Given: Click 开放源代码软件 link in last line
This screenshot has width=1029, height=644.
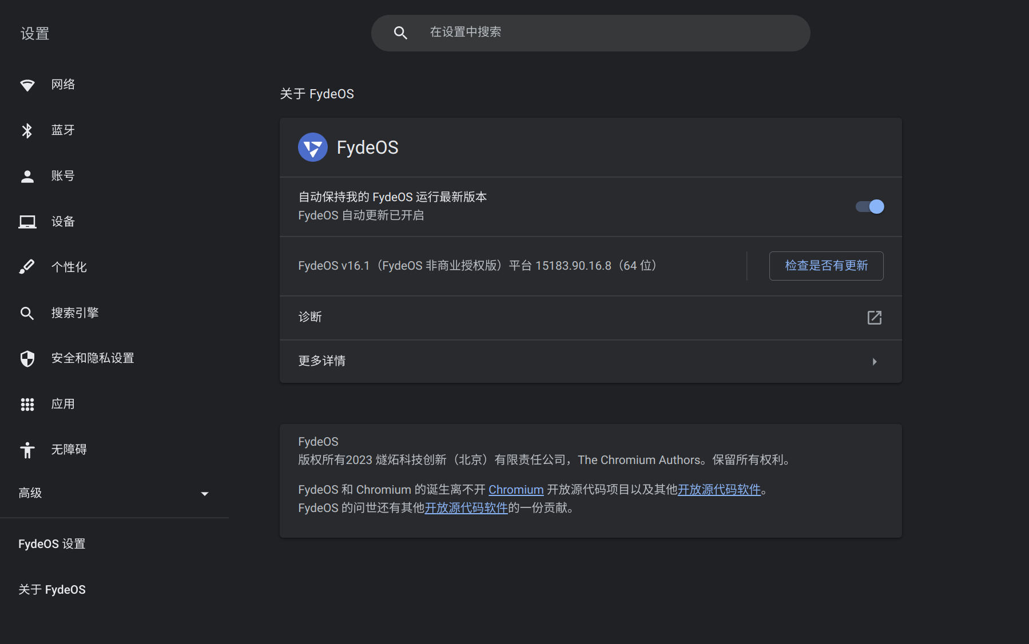Looking at the screenshot, I should pos(466,508).
